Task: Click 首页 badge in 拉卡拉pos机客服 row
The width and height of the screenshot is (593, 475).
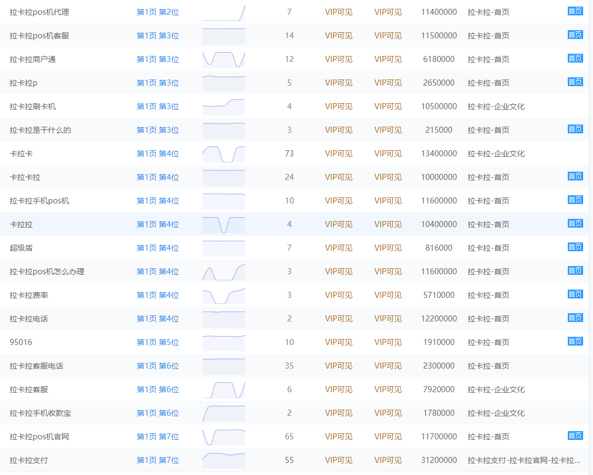Action: click(x=575, y=35)
